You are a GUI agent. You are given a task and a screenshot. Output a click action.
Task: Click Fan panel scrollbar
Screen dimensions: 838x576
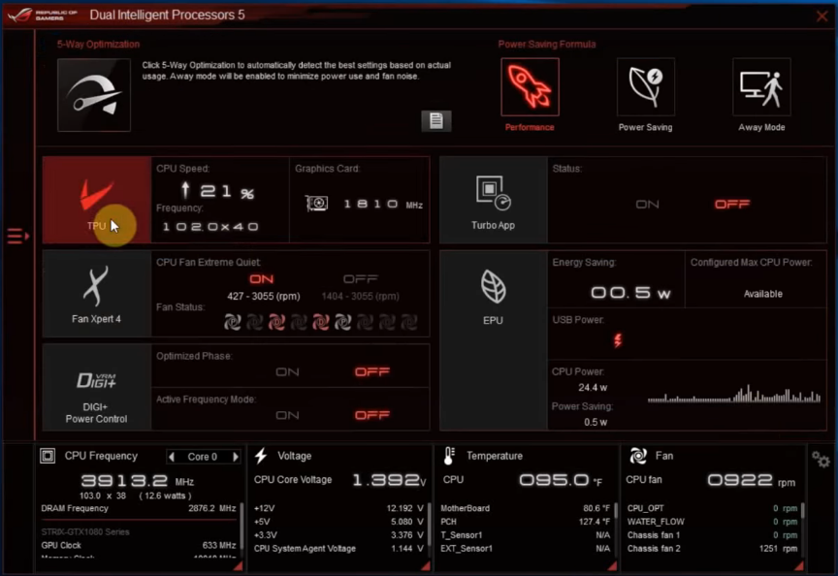tap(803, 510)
